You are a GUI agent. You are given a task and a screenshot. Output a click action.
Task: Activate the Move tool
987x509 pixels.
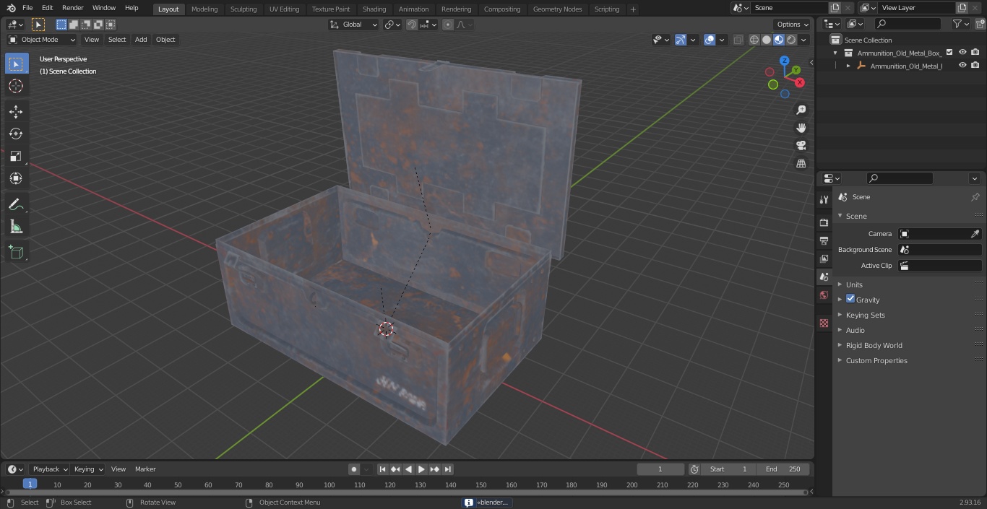pyautogui.click(x=16, y=111)
